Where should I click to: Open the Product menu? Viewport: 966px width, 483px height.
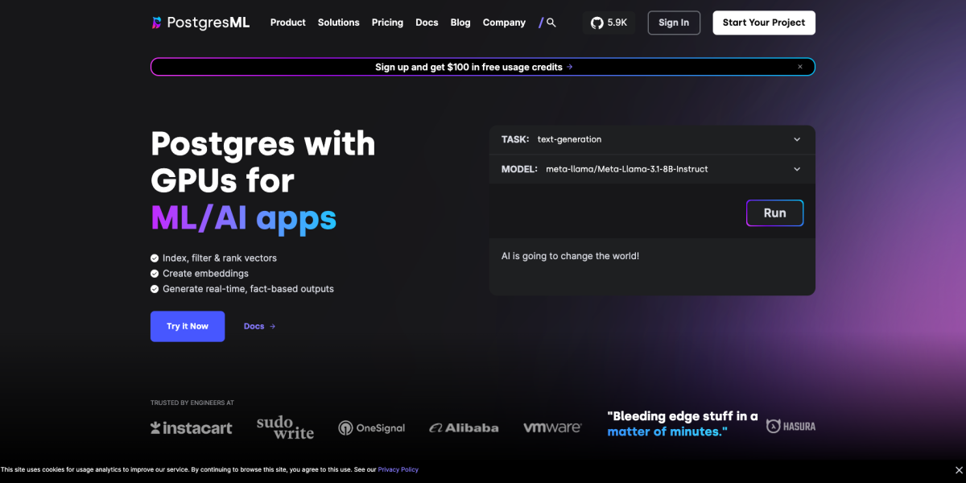tap(287, 23)
